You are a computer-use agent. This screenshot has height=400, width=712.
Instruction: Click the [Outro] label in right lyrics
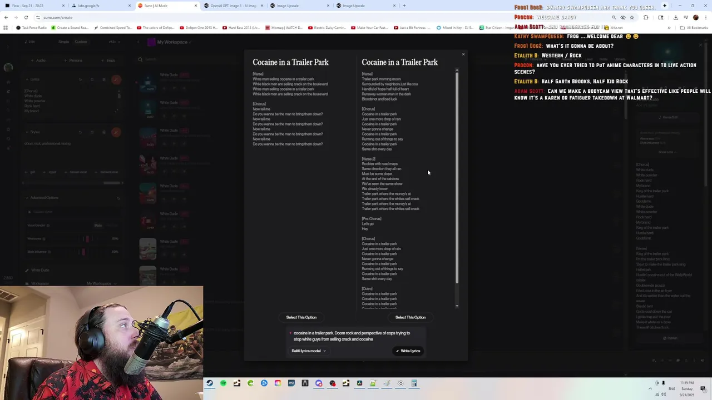point(367,289)
